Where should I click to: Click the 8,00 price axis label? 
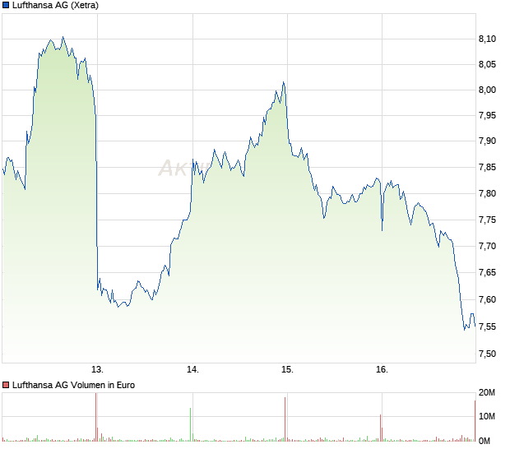(487, 90)
